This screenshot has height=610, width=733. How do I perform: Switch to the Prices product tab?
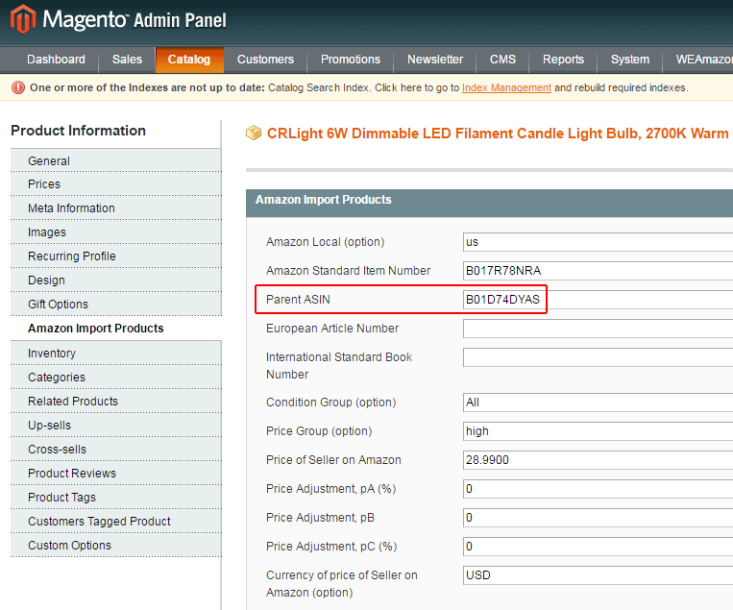pos(116,184)
